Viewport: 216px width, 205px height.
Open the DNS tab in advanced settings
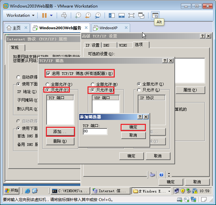click(x=109, y=45)
